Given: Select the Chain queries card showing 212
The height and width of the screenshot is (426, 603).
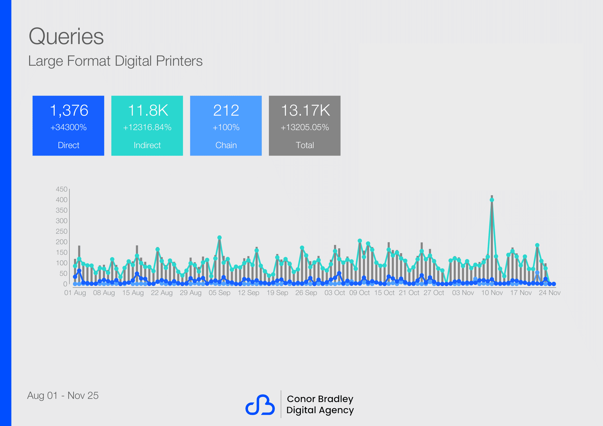Looking at the screenshot, I should (226, 126).
